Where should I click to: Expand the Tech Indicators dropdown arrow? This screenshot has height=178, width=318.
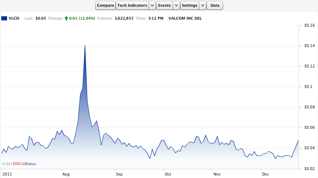point(152,5)
